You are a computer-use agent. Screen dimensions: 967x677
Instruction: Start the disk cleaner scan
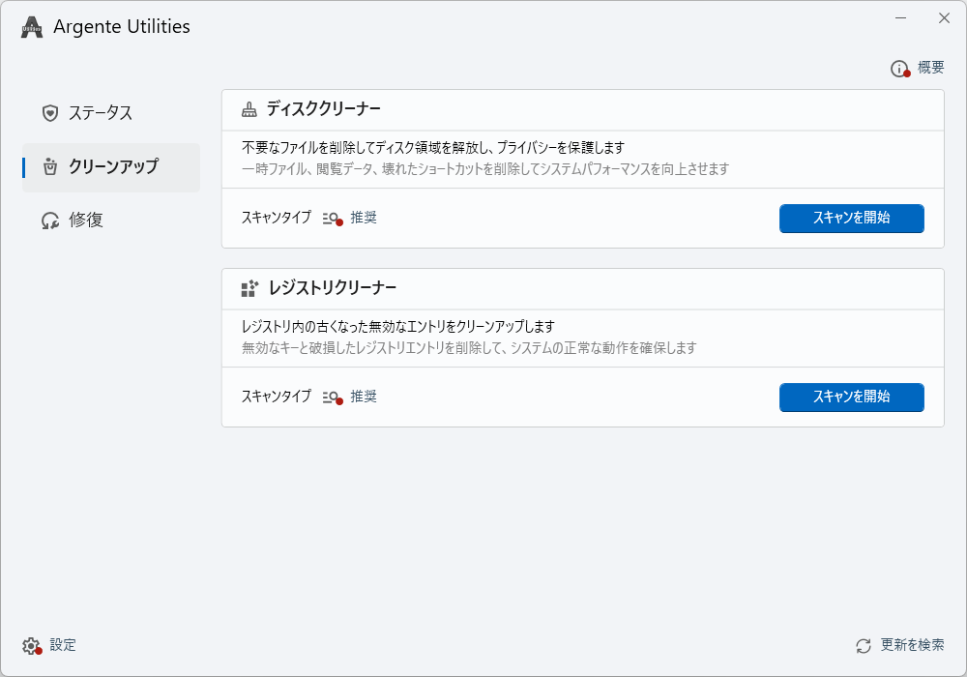coord(851,218)
